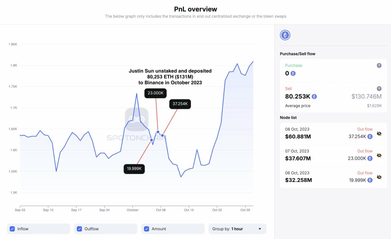Click "Out flow" in the 06 Oct row
Image resolution: width=391 pixels, height=239 pixels.
365,173
